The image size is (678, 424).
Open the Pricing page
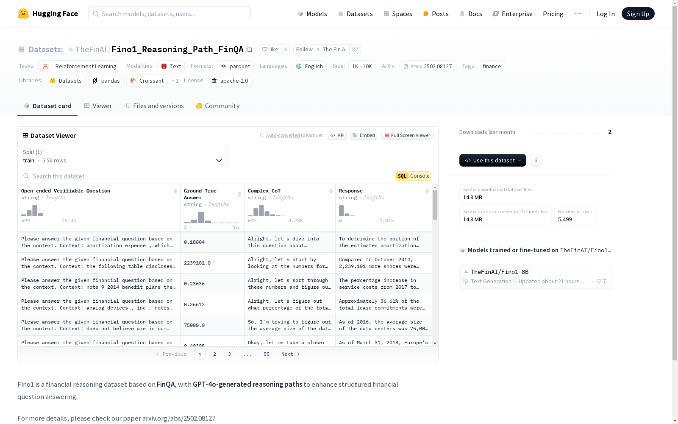[553, 14]
